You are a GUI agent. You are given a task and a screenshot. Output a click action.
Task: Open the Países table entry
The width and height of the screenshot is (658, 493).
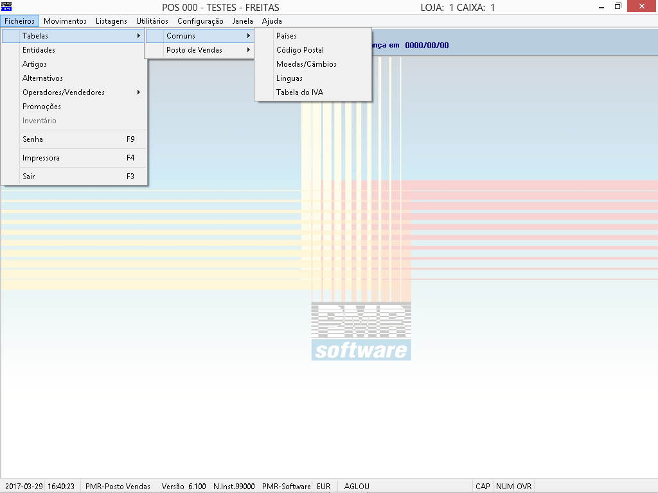pyautogui.click(x=287, y=36)
